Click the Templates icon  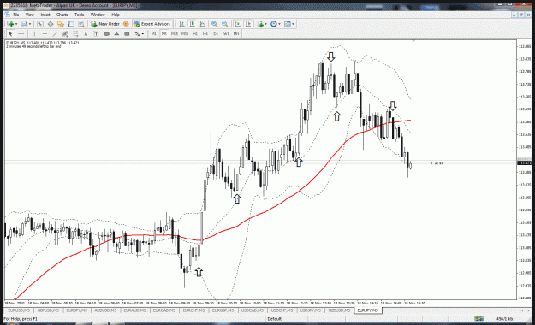(x=288, y=24)
